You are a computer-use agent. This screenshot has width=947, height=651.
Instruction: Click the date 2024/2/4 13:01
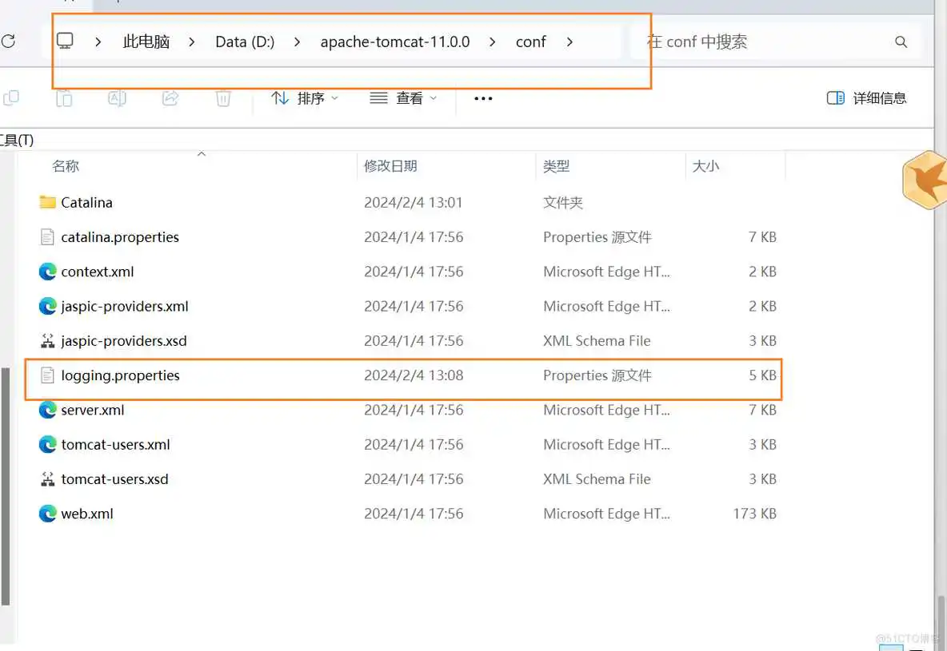(x=413, y=203)
